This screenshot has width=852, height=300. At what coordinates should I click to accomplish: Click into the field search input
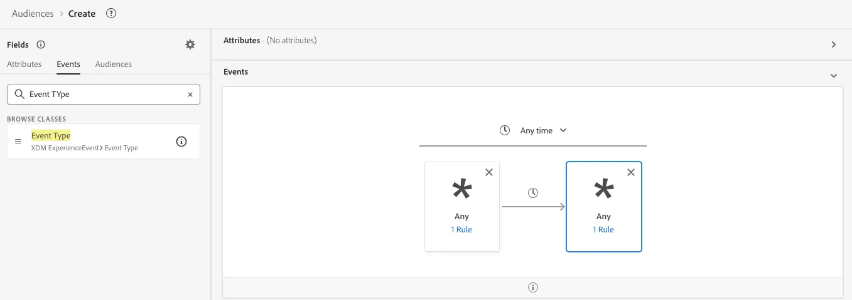pos(104,95)
